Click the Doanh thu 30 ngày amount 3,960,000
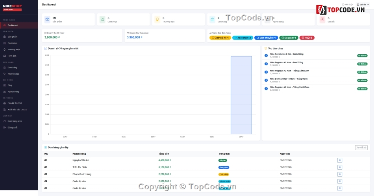374x196 pixels. click(x=52, y=37)
